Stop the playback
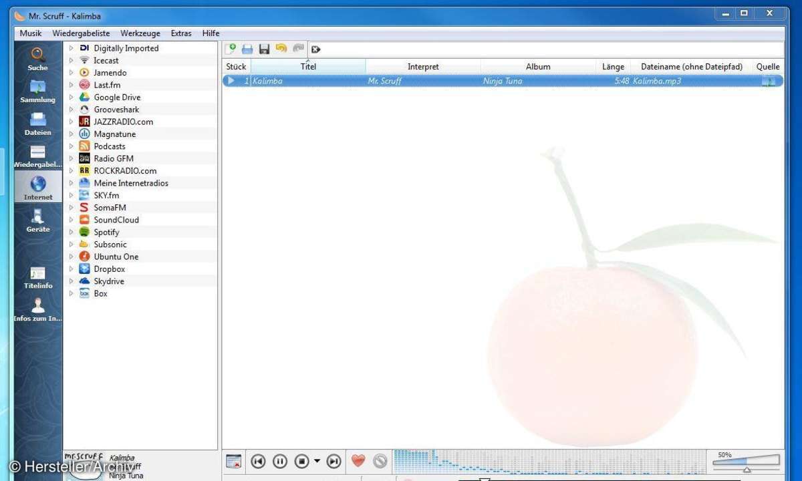The height and width of the screenshot is (481, 802). [302, 461]
